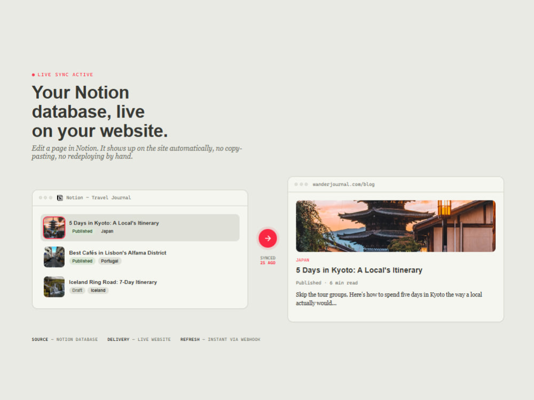Click 'Published · 6 min read' meta text
The image size is (534, 400).
pos(327,283)
